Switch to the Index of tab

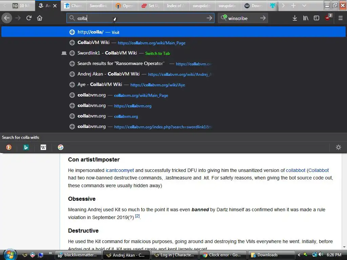(176, 6)
